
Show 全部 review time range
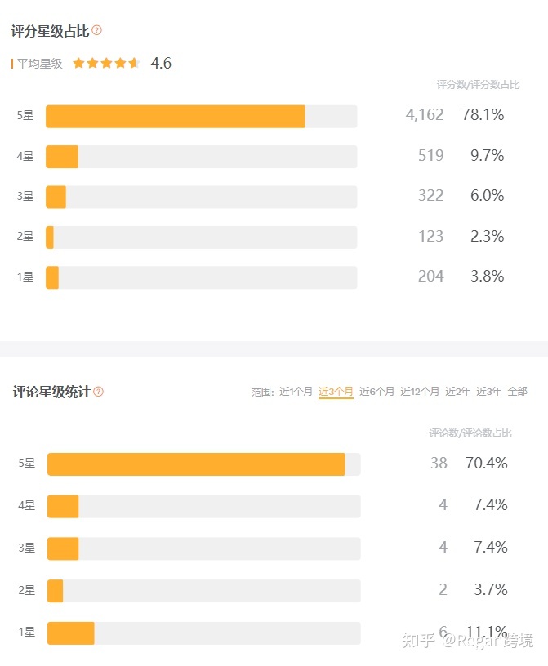518,391
